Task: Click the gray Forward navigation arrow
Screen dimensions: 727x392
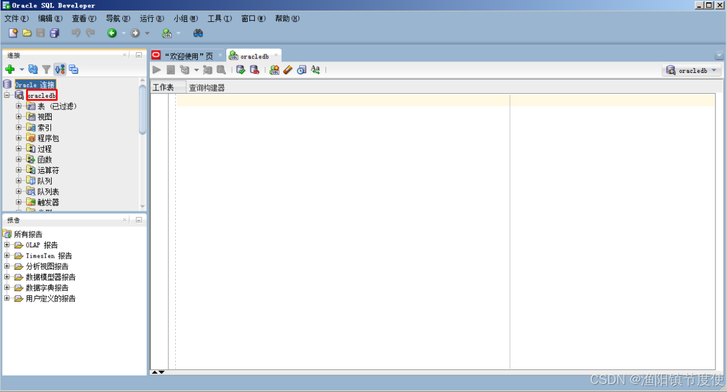Action: click(x=136, y=33)
